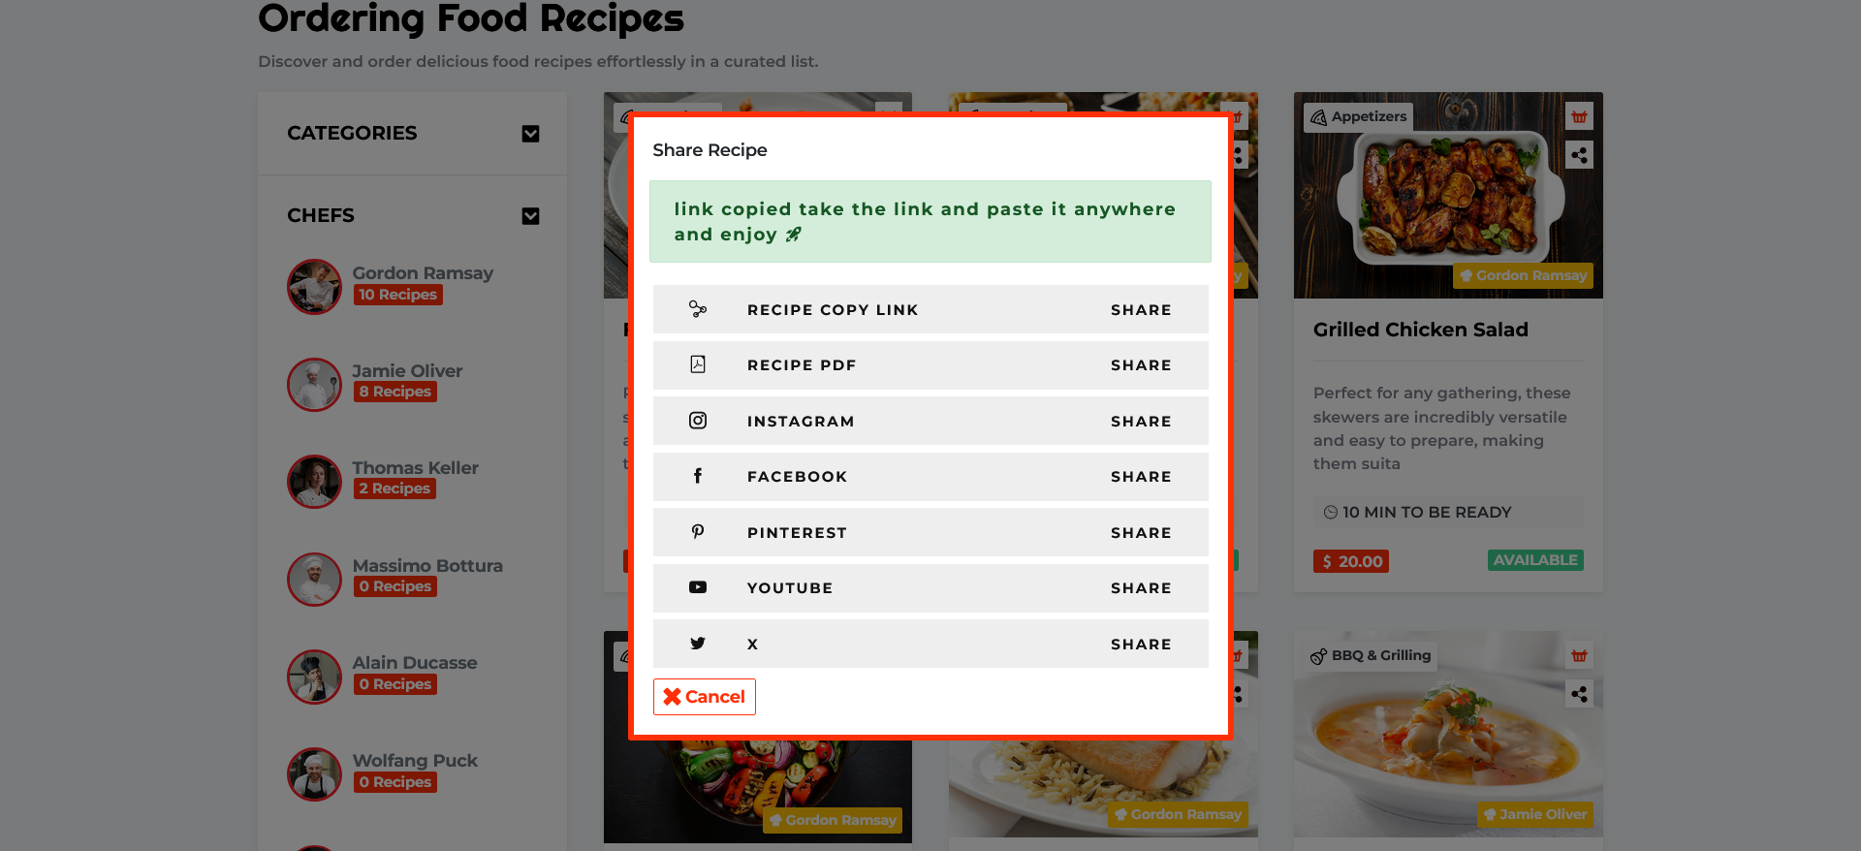Cancel the Share Recipe dialog
This screenshot has width=1861, height=851.
click(x=705, y=697)
